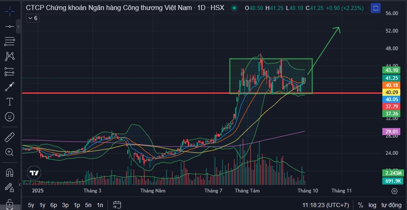
Task: Click the 691.9K volume label
Action: (x=393, y=181)
